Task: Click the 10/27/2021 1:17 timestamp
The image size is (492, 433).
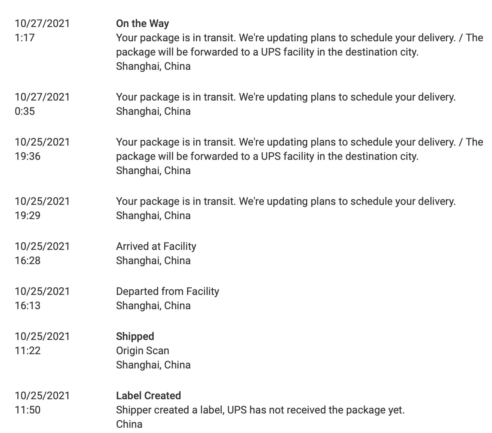Action: pyautogui.click(x=42, y=30)
